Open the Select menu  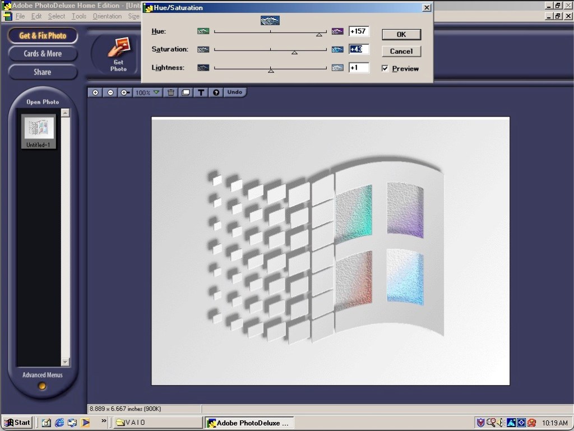(56, 16)
